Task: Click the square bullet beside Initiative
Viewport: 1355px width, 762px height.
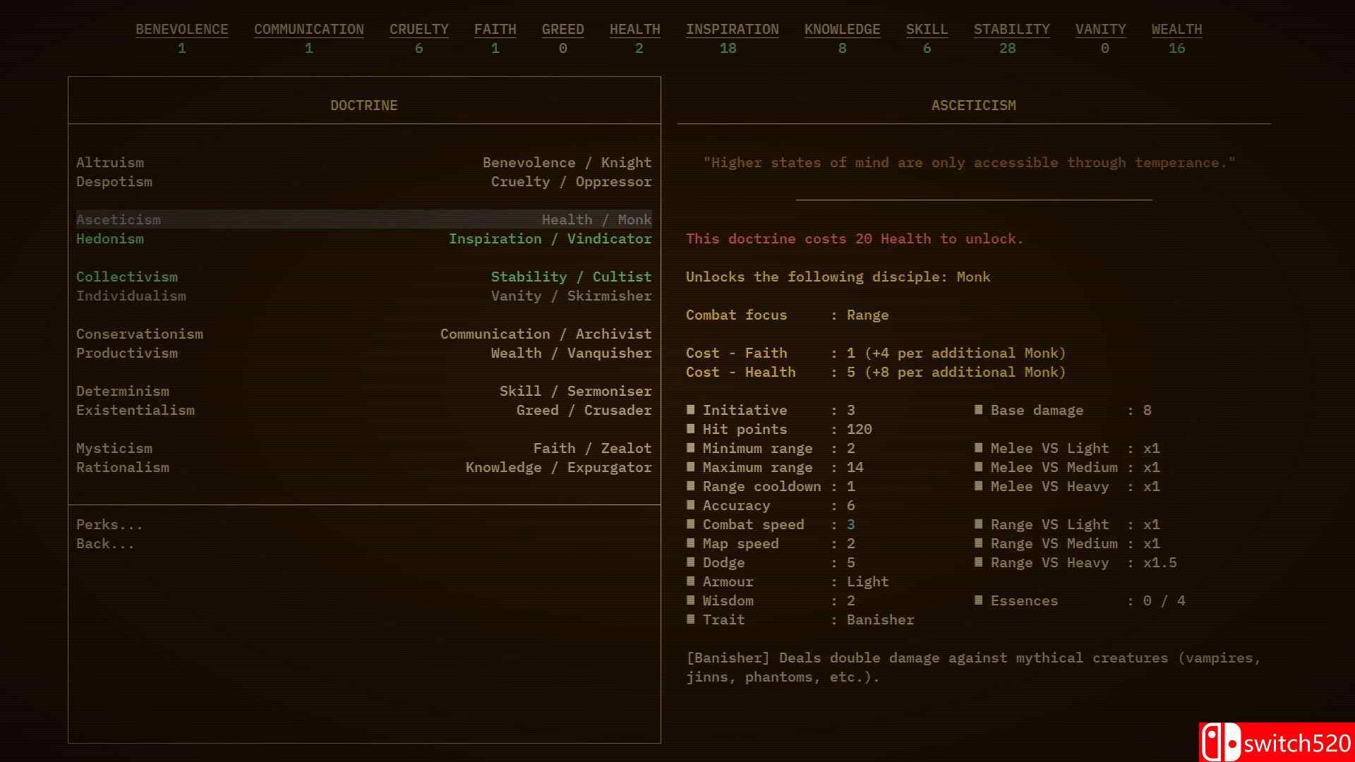Action: click(x=691, y=409)
